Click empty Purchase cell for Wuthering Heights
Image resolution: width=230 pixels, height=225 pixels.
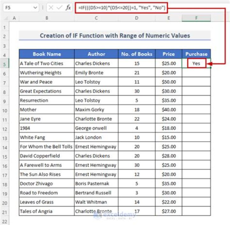tap(196, 73)
